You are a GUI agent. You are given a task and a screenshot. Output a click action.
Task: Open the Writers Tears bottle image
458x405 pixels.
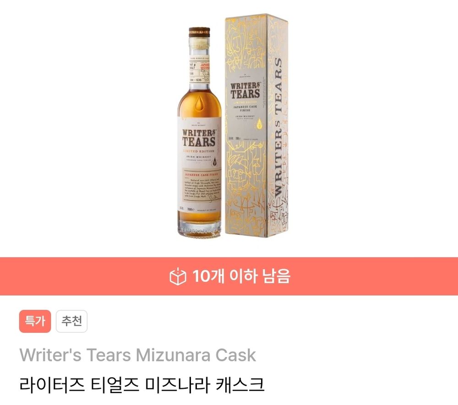pos(200,132)
